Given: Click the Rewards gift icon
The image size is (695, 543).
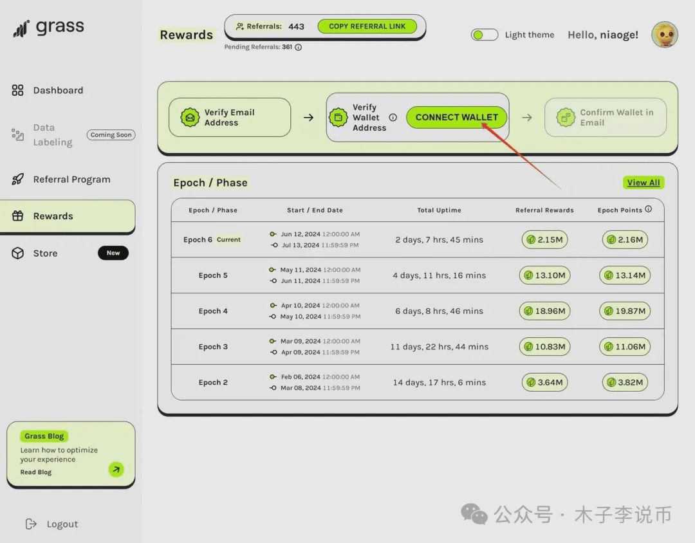Looking at the screenshot, I should (18, 216).
